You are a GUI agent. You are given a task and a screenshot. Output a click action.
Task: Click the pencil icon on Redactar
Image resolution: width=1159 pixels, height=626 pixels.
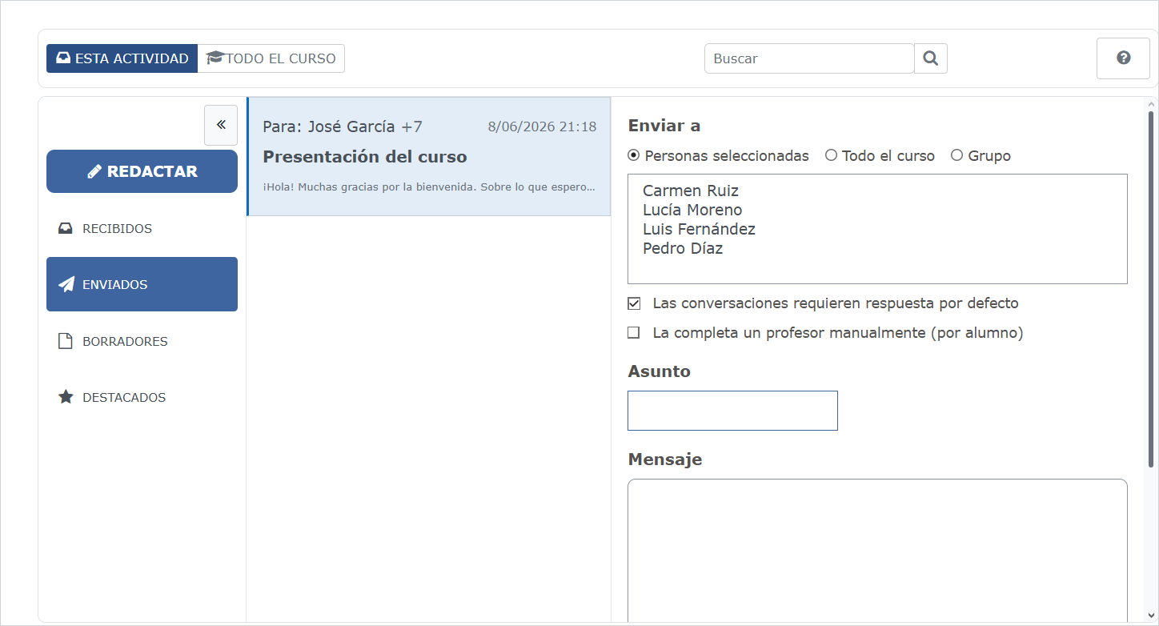[94, 171]
